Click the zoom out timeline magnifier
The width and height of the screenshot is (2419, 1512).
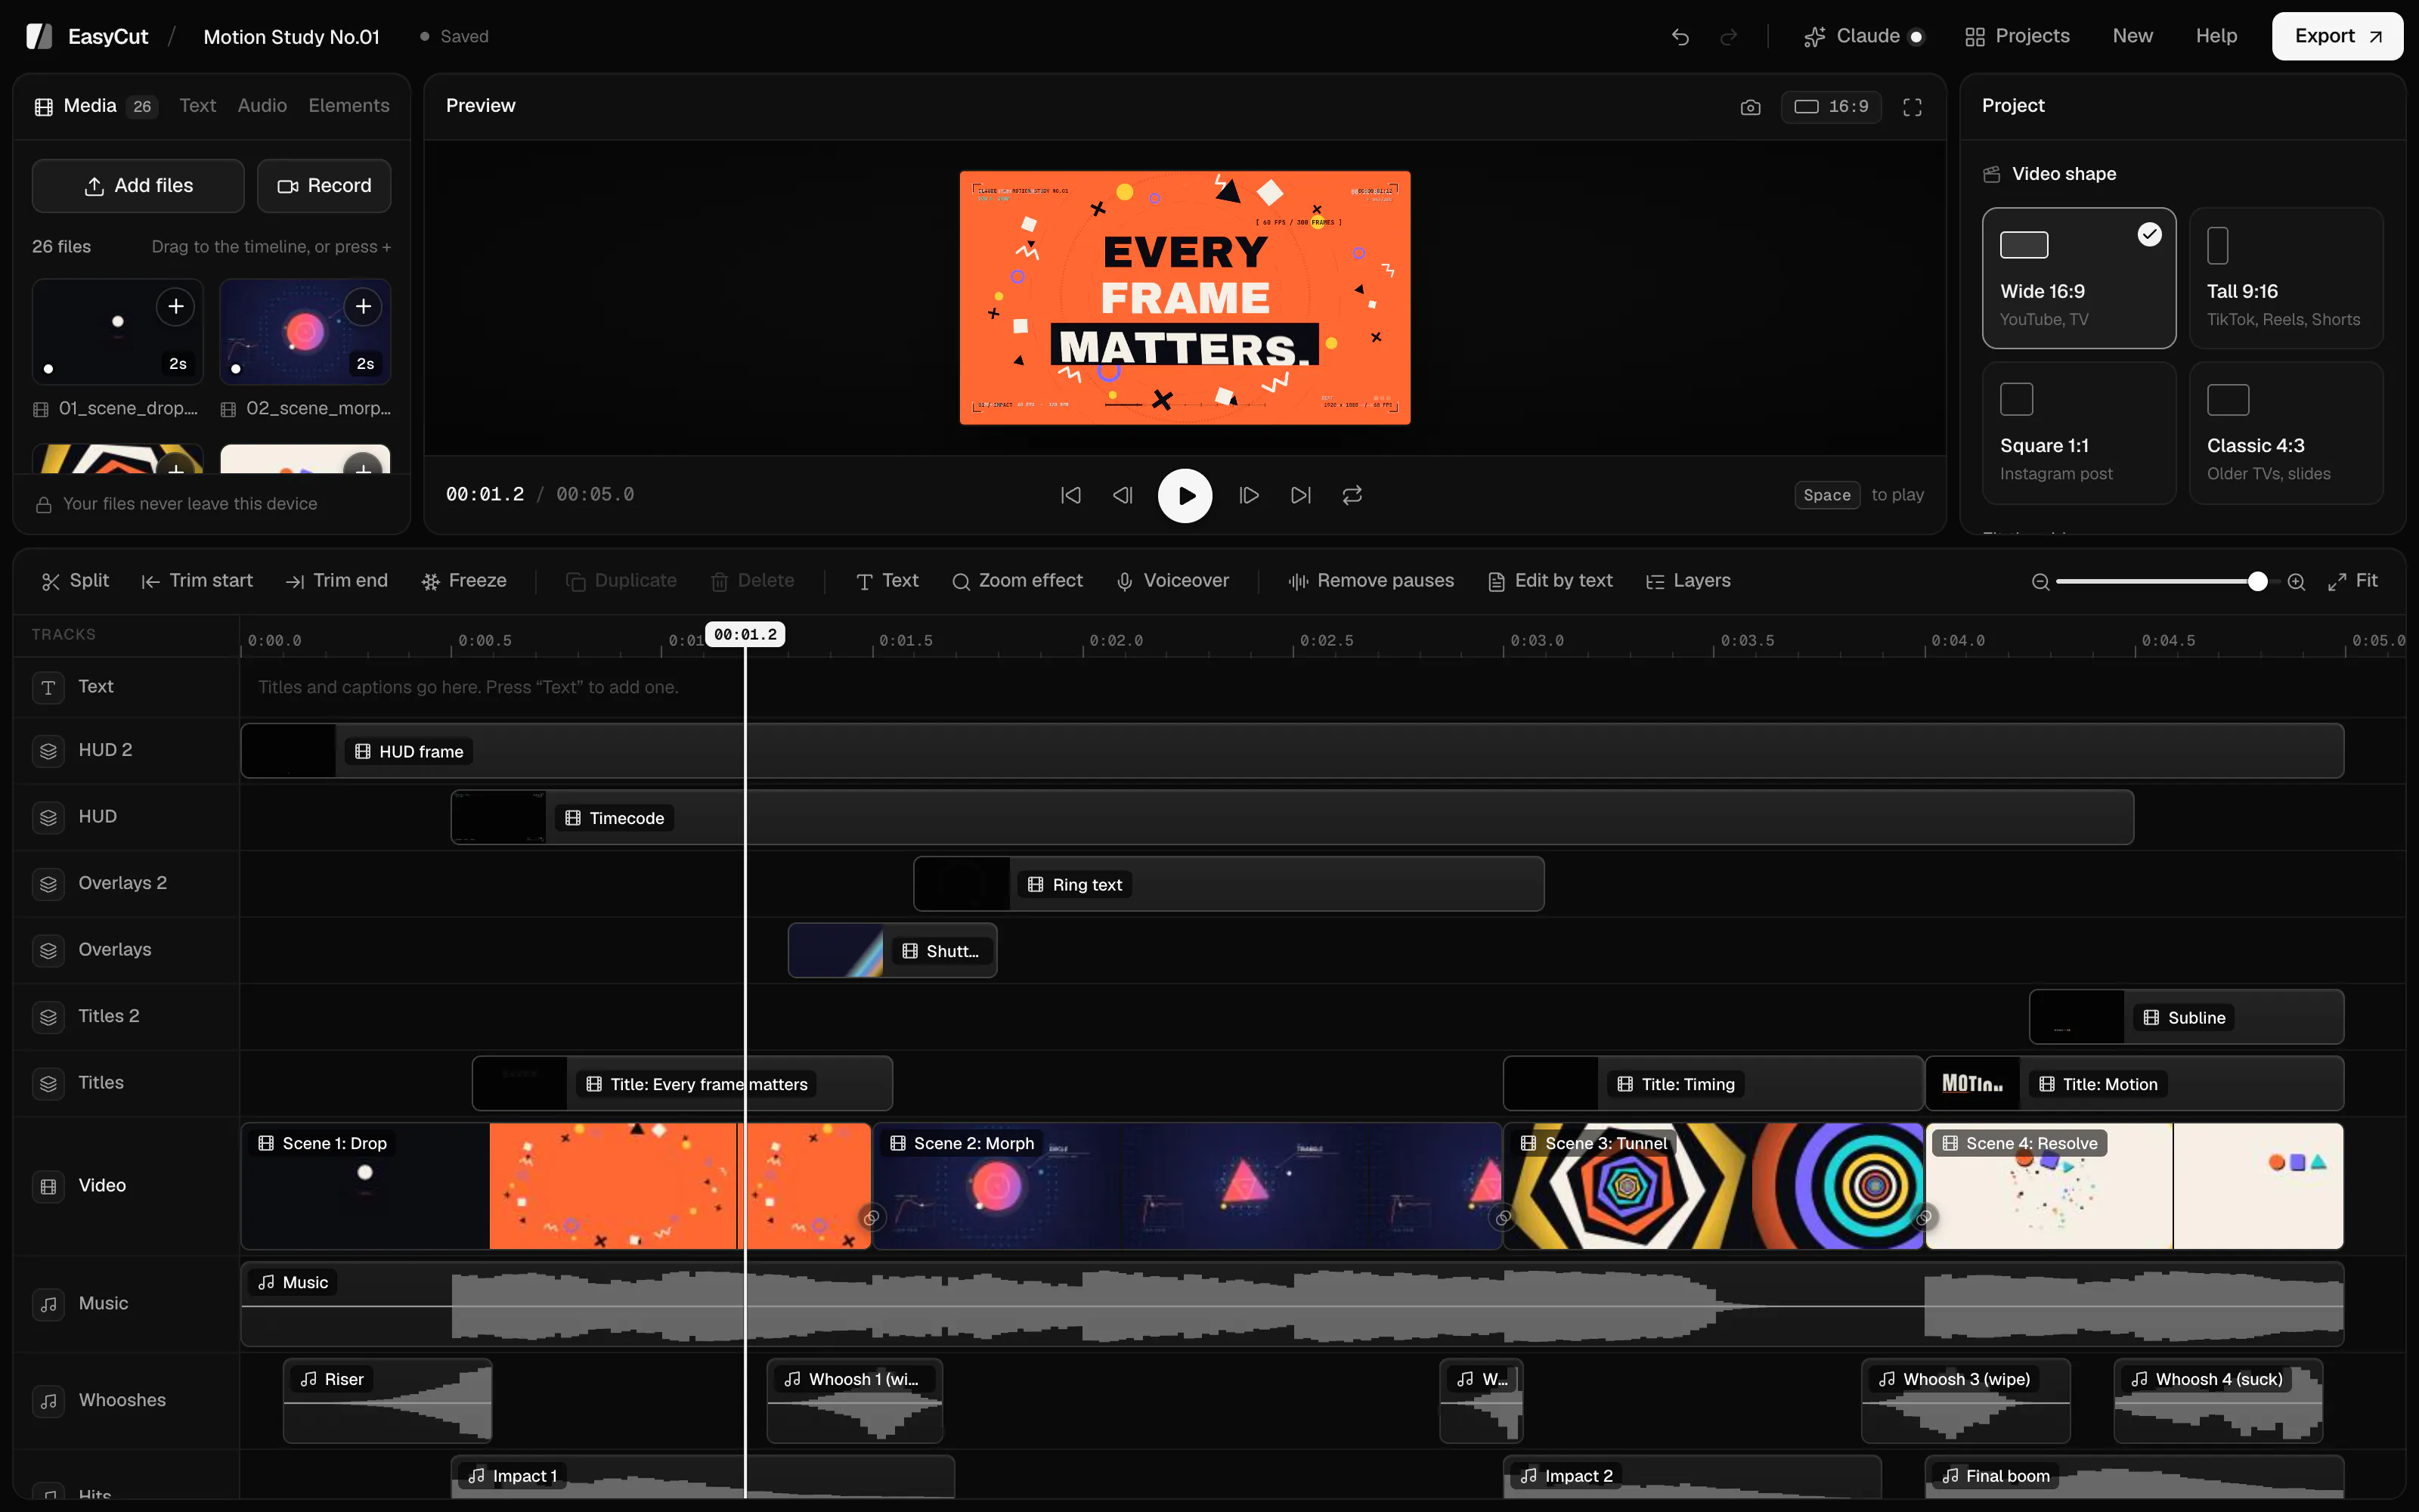2040,582
